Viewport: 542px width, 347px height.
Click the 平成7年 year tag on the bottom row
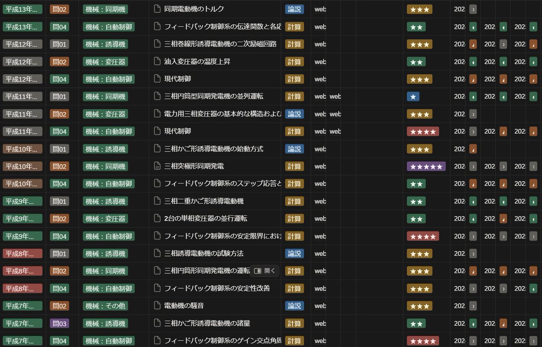(x=22, y=341)
